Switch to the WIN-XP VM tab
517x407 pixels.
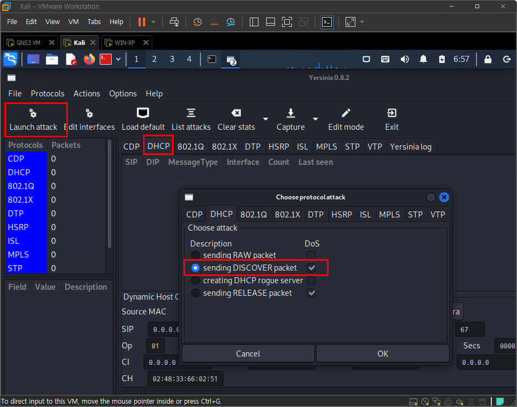tap(127, 43)
